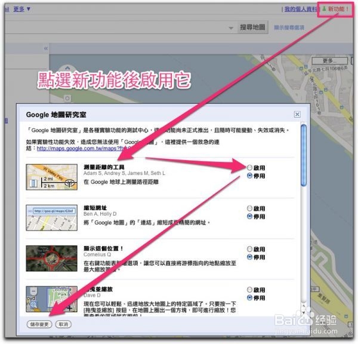Enable the 拖曳並縮放 feature
This screenshot has height=344, width=358.
click(x=249, y=290)
